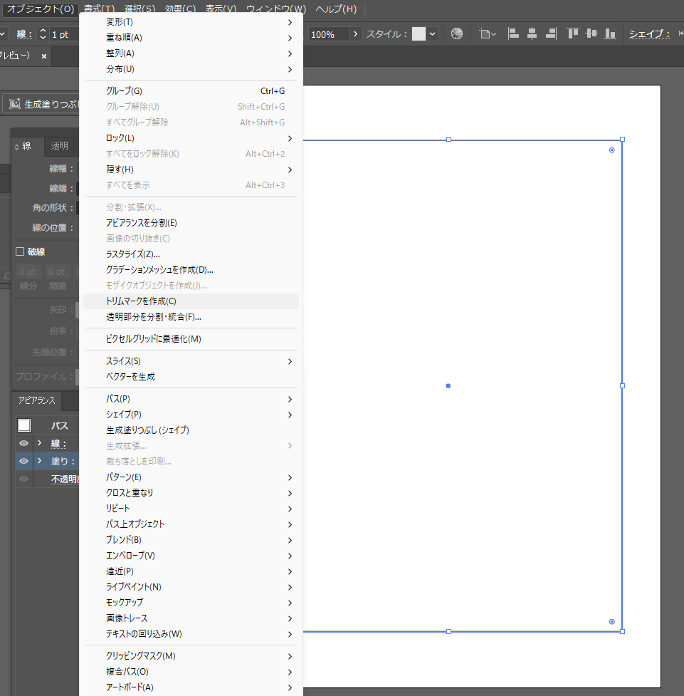Click the vertical align bottom icon
The height and width of the screenshot is (696, 684).
pyautogui.click(x=609, y=33)
